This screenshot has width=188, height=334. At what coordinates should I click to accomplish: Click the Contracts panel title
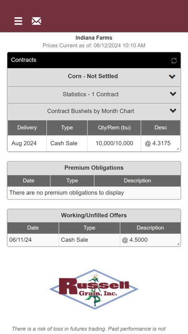pos(23,60)
